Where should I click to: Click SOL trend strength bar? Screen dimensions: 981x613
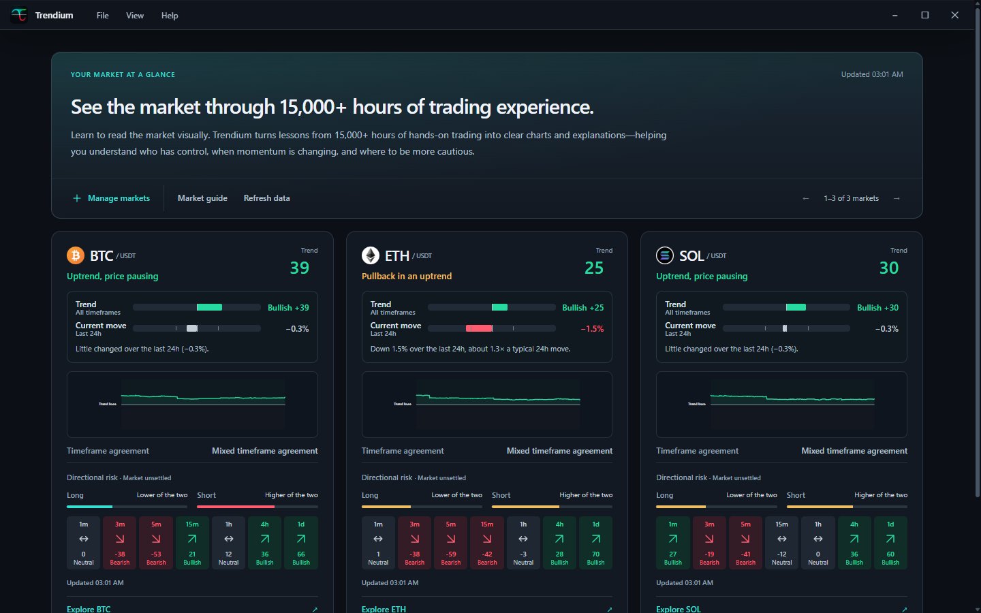786,307
